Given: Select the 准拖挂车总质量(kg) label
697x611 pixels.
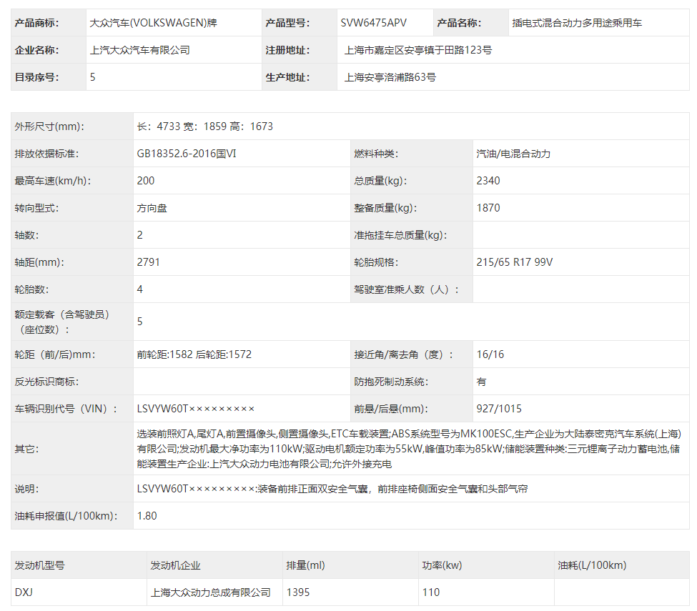Looking at the screenshot, I should [x=400, y=235].
